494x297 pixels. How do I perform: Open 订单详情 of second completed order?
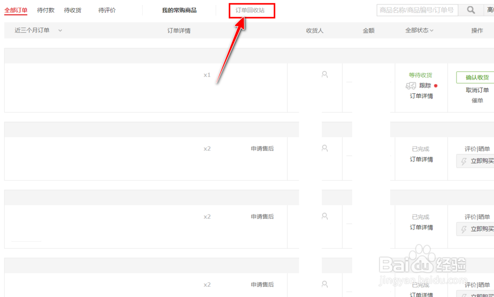421,227
